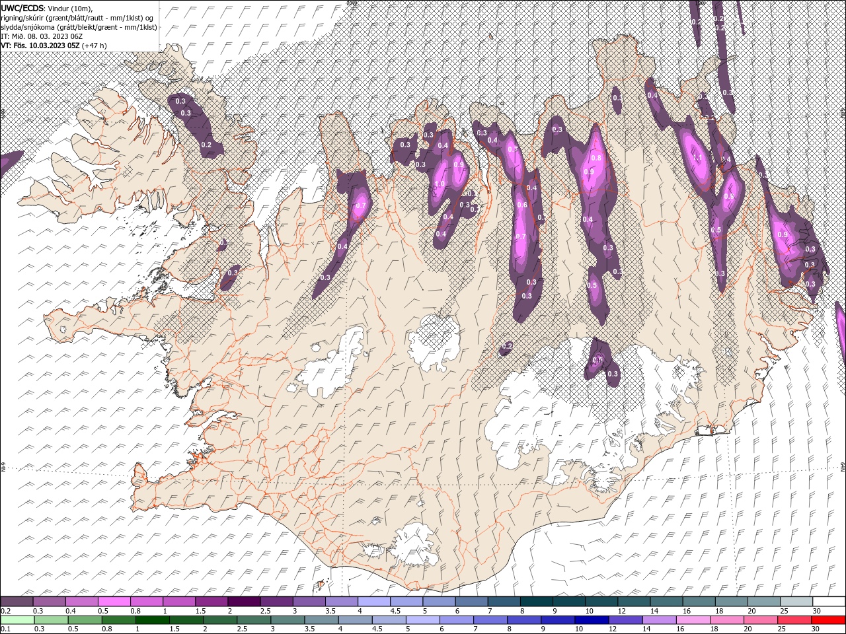Pick the grey-purple 0.2 swatch in the snow scale
Screen dimensions: 846x634
tap(17, 602)
